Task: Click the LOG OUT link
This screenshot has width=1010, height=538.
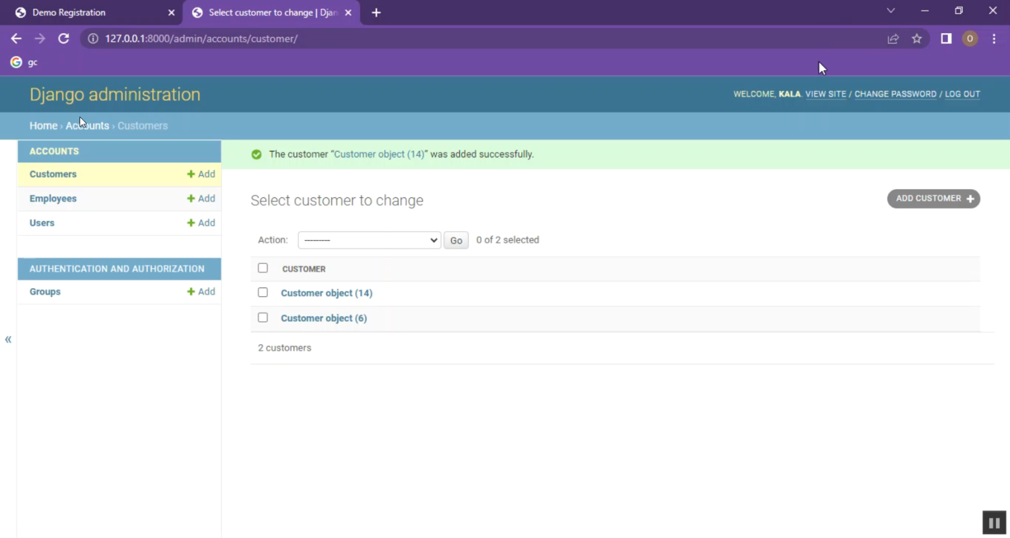Action: 962,94
